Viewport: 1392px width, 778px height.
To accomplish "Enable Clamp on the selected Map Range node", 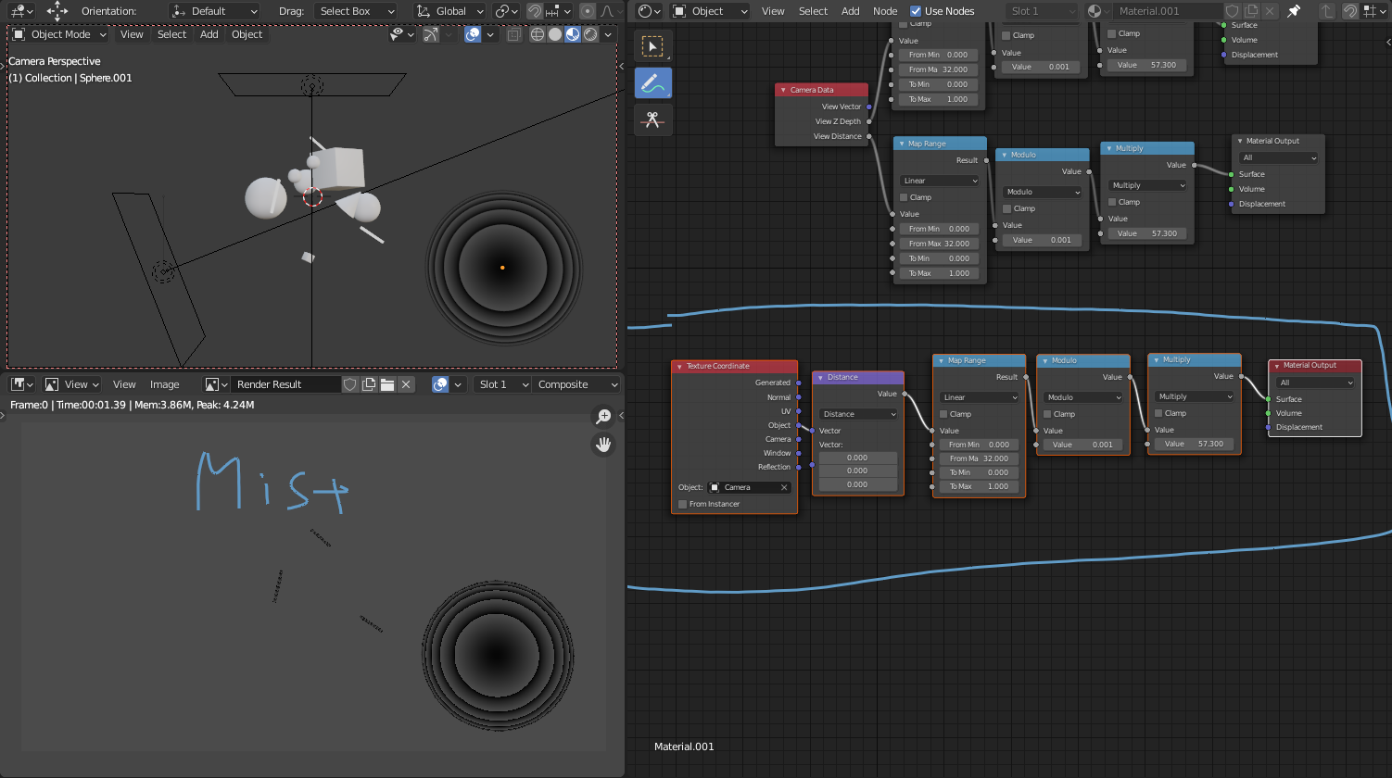I will 944,414.
